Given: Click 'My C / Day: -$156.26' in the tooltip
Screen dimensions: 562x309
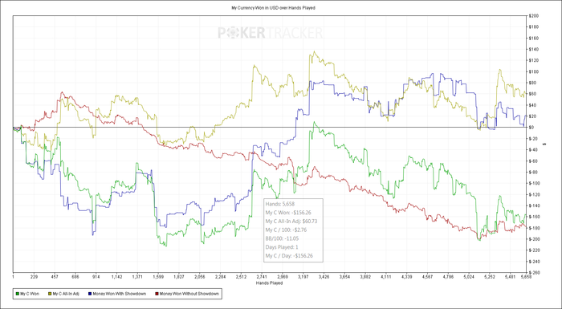Looking at the screenshot, I should click(x=289, y=255).
